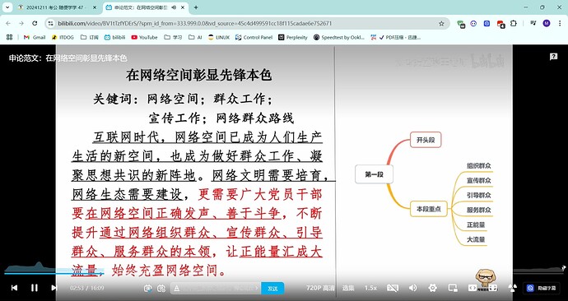Expand the tab search dropdown
The image size is (568, 301).
[x=8, y=7]
